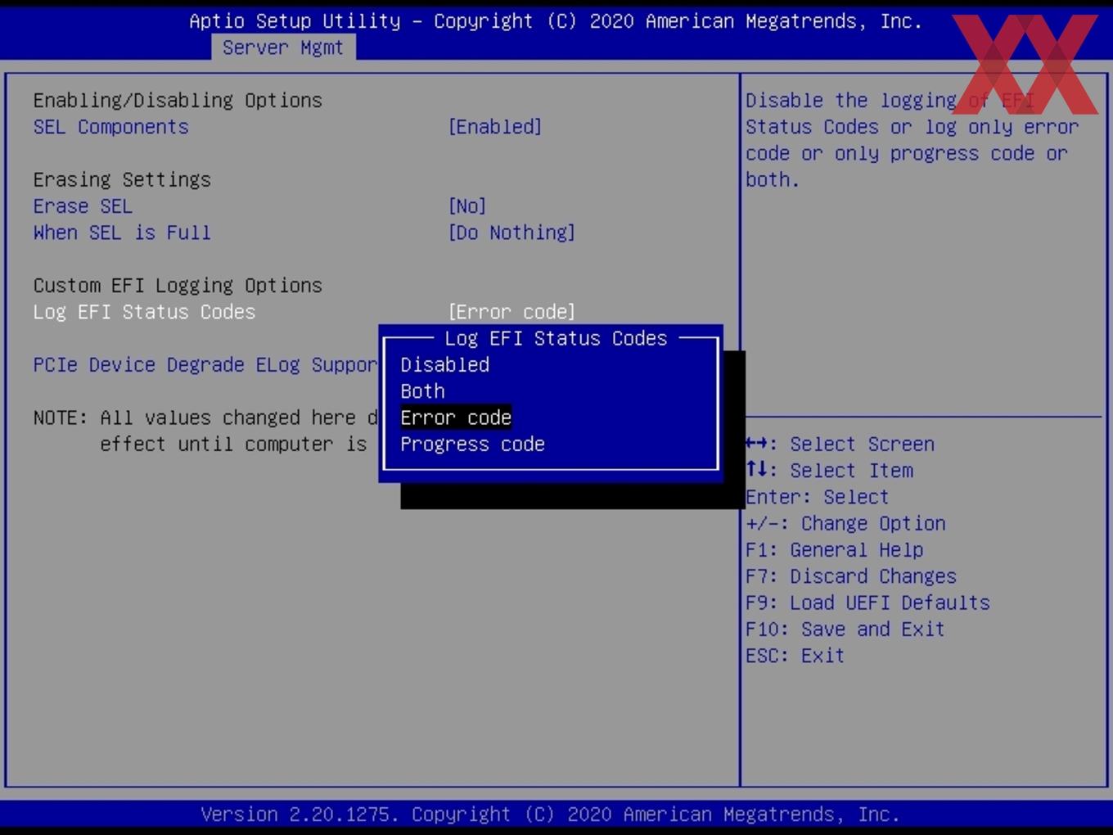Change the SEL Components [Enabled] value
This screenshot has height=835, width=1113.
coord(495,127)
